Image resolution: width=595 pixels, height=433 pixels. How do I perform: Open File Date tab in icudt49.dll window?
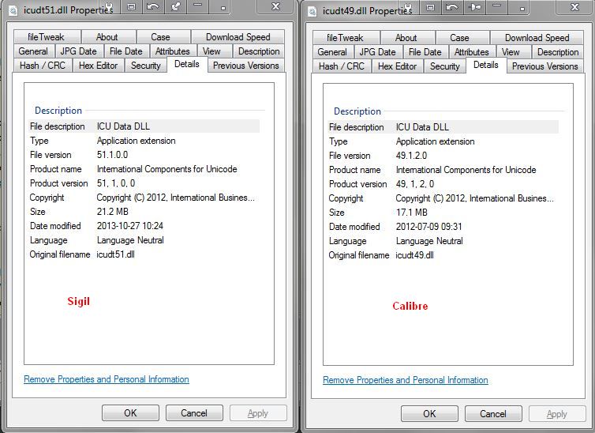tap(425, 51)
